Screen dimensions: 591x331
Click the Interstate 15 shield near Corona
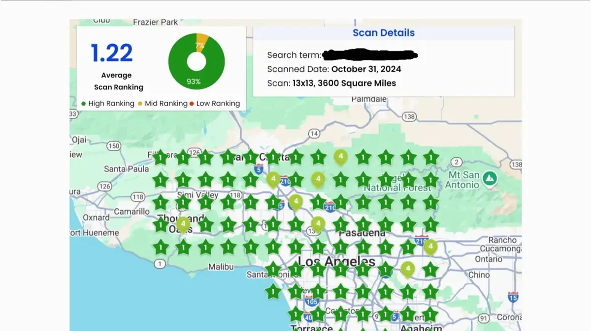513,297
